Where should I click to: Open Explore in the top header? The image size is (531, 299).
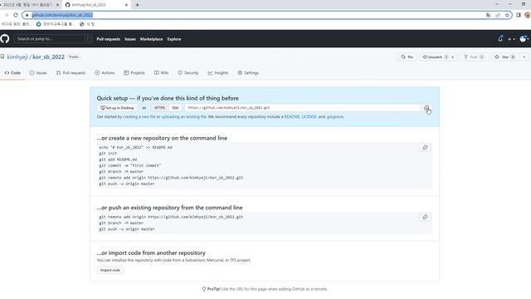(x=174, y=39)
